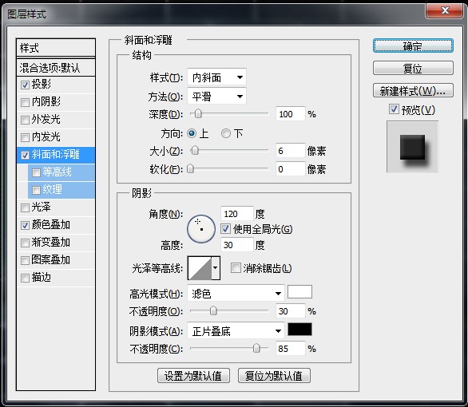Click the highlight opacity field 30
Viewport: 468px width, 407px height.
291,311
